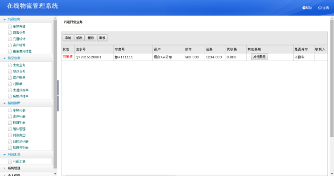Open the 到达业务 page
This screenshot has width=334, height=176.
19,71
